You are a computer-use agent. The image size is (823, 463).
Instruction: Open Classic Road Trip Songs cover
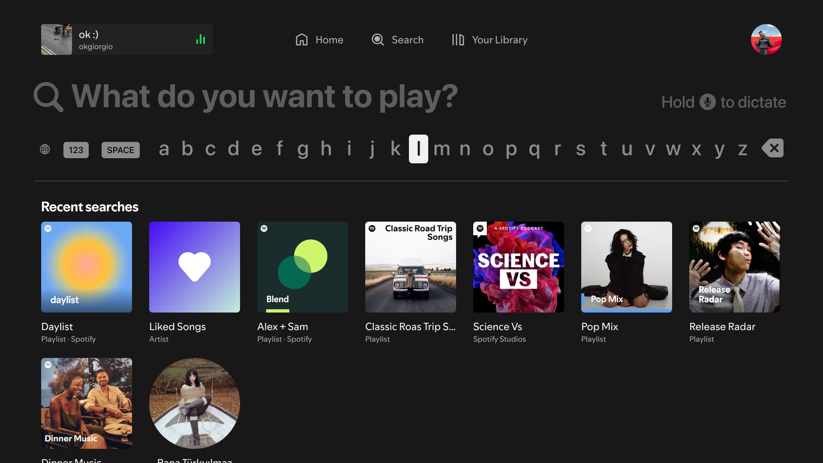411,267
